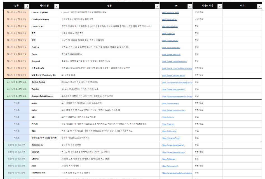Open the ifttt.com link
The image size is (265, 179).
(169, 131)
